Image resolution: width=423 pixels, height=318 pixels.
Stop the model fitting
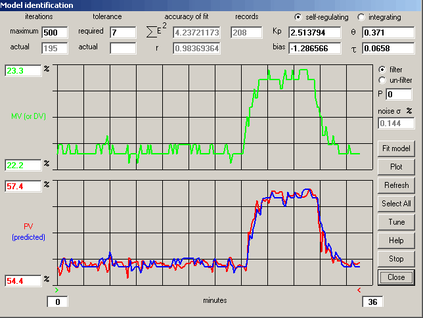tap(396, 259)
